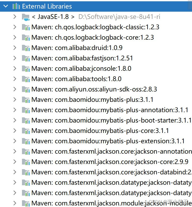Click library icon of jackson-core:2.9.9
This screenshot has width=192, height=207.
point(26,162)
